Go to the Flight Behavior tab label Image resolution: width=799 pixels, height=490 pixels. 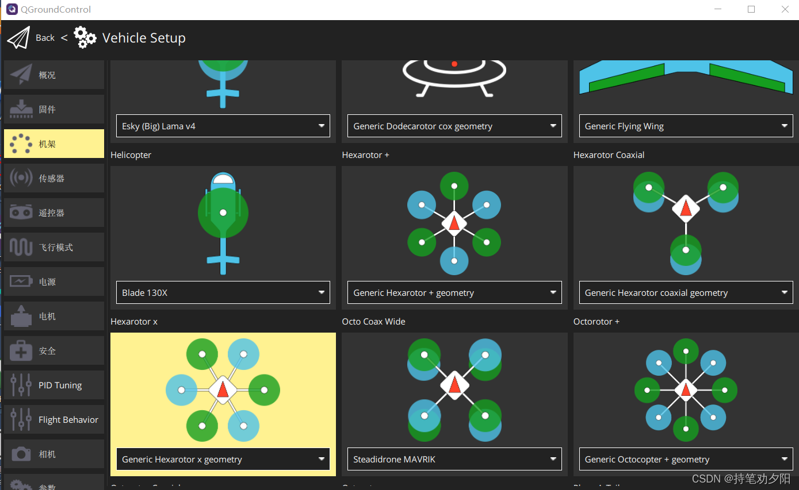click(x=68, y=420)
